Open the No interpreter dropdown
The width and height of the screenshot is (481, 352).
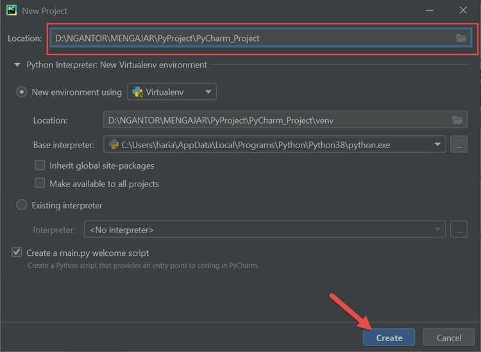[265, 230]
